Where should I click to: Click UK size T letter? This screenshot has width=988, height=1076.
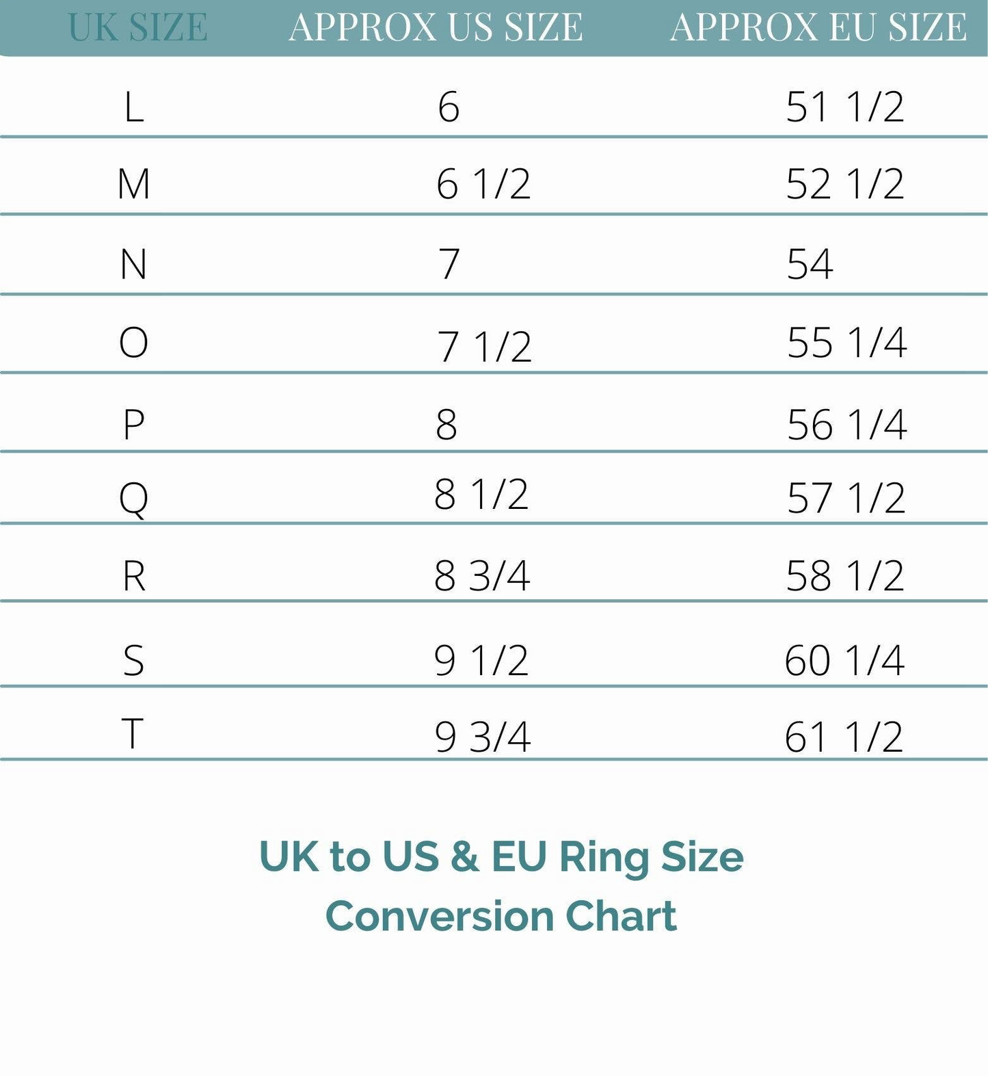(x=133, y=733)
